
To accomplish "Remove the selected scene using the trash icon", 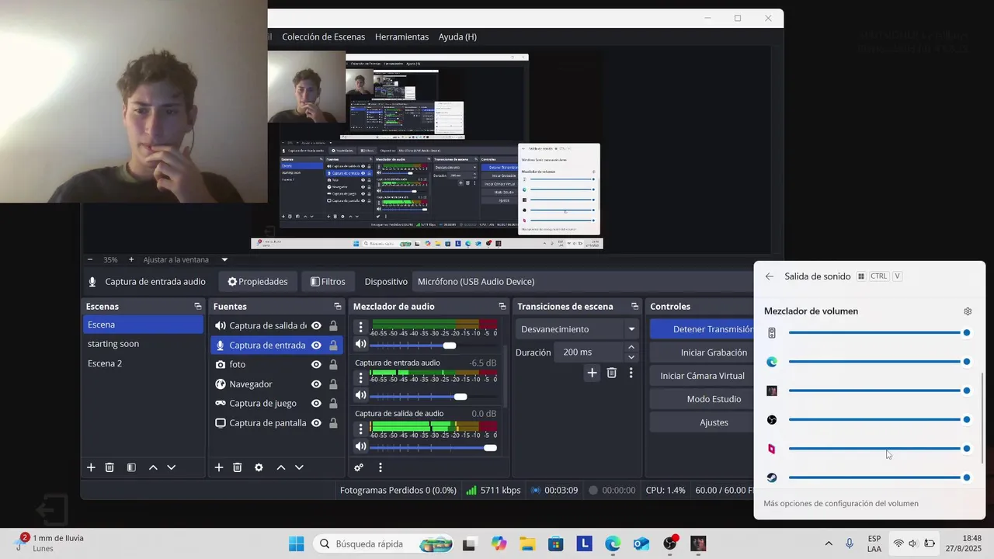I will [109, 467].
